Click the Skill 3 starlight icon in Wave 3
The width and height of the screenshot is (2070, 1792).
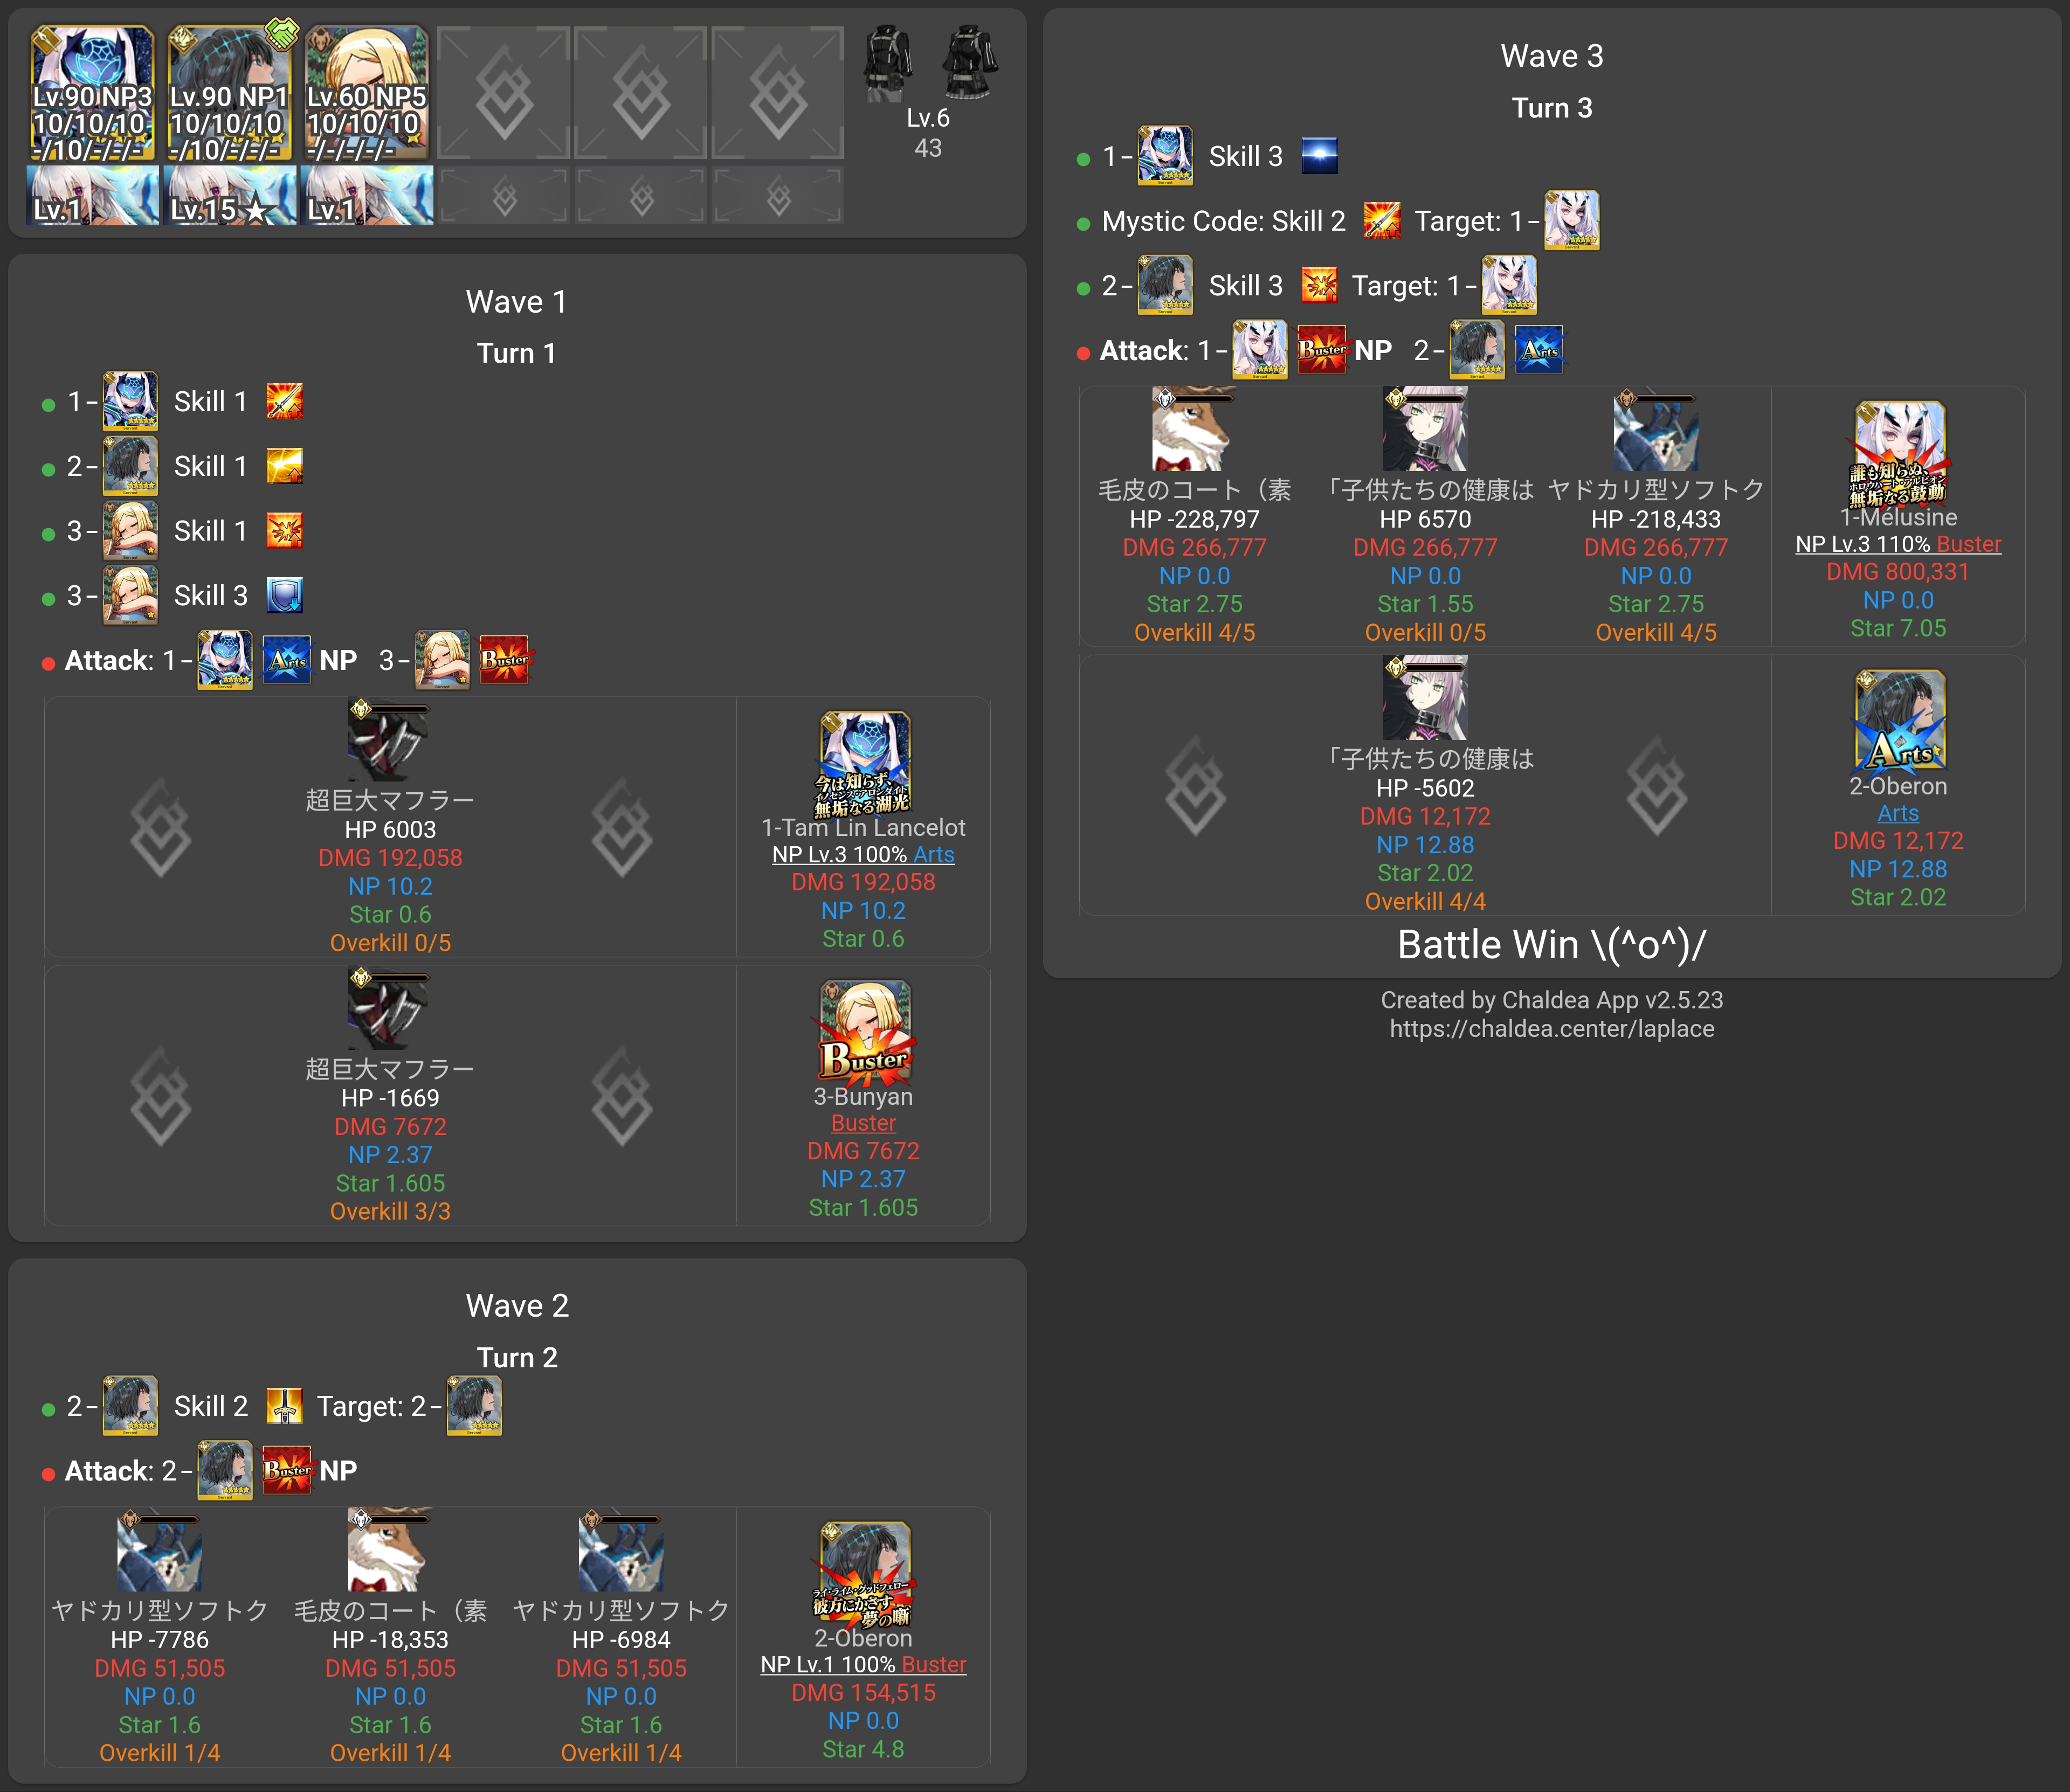point(1319,156)
